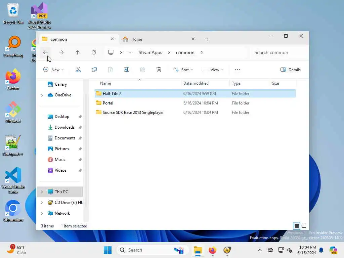Switch to details list view icon

point(297,226)
